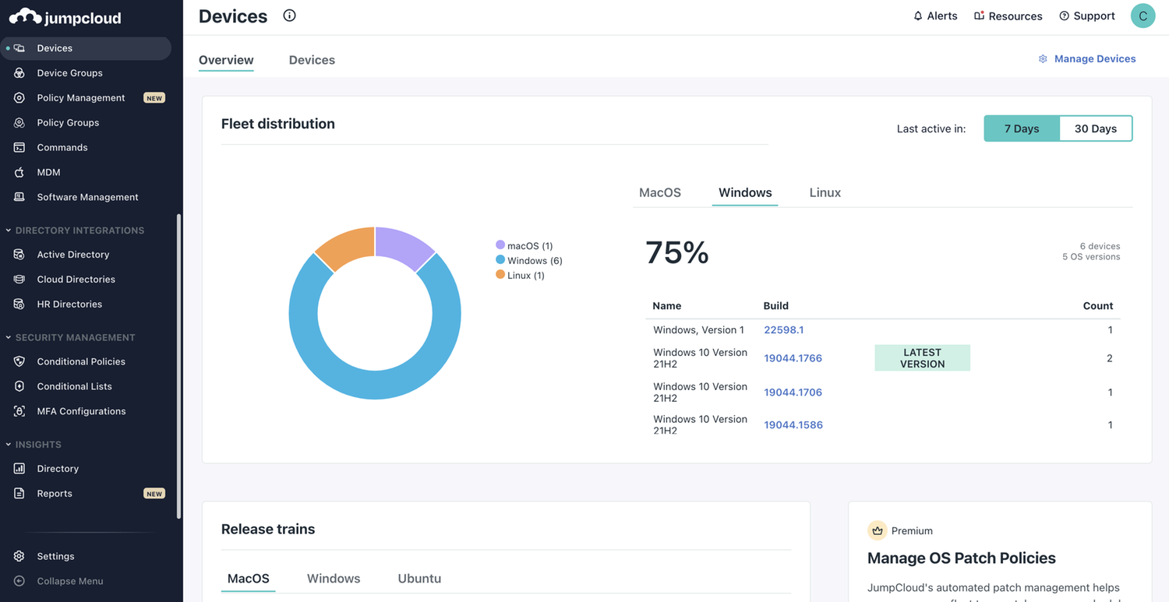Click the HR Directories icon
This screenshot has height=602, width=1169.
(x=19, y=305)
